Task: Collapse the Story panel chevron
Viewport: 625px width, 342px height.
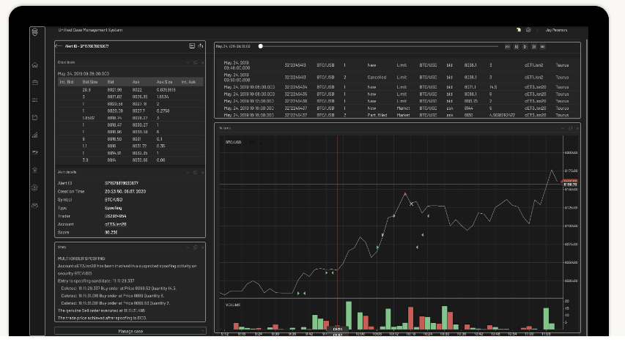Action: 188,248
